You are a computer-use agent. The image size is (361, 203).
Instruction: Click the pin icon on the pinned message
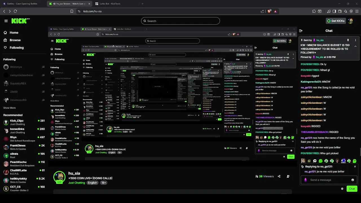348,40
